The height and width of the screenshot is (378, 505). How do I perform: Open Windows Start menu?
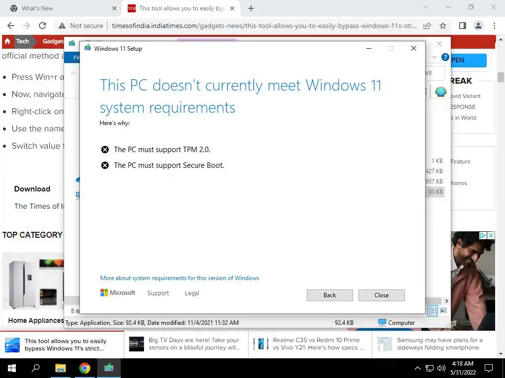pyautogui.click(x=12, y=368)
